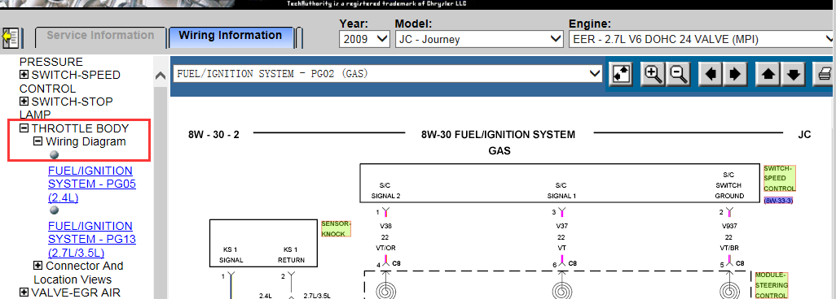The width and height of the screenshot is (836, 299).
Task: Click the bullet beside PG13 (2.7L/3.5L) link
Action: (54, 210)
